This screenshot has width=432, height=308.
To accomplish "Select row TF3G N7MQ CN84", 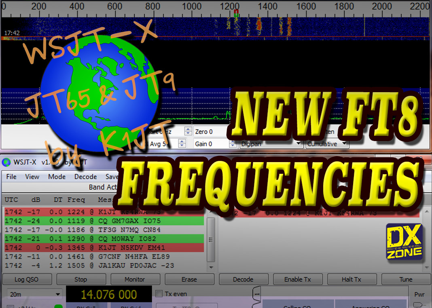I will [x=104, y=230].
